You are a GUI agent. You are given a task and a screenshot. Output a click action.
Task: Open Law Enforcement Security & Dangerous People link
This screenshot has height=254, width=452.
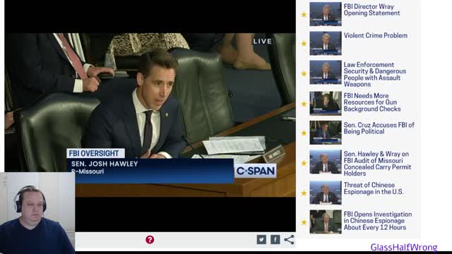pyautogui.click(x=375, y=74)
